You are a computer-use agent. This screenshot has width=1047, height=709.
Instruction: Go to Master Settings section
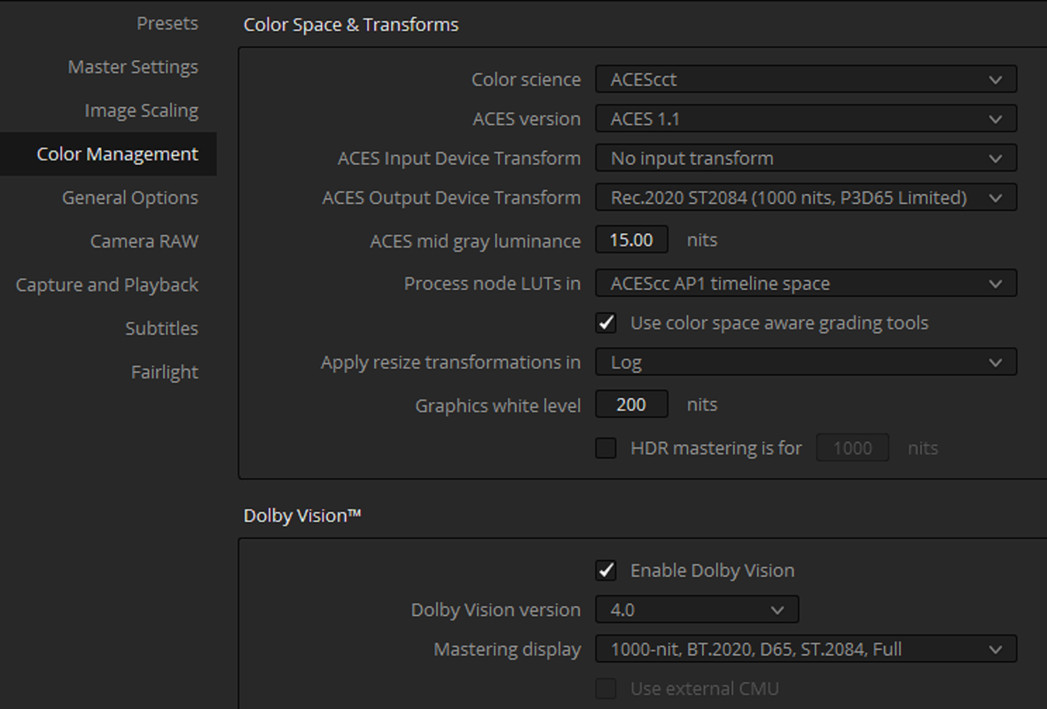tap(133, 66)
